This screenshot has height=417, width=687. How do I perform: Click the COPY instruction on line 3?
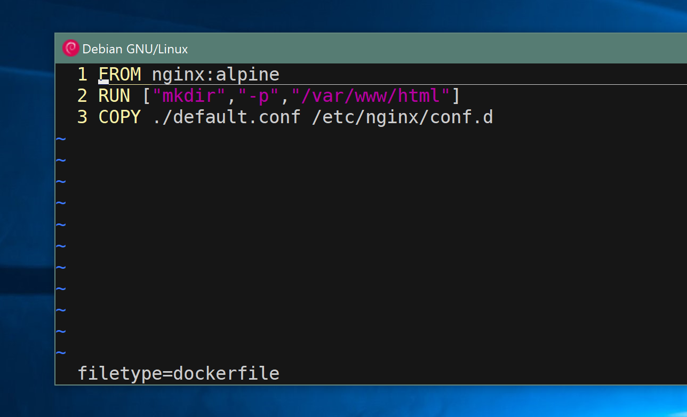[x=119, y=117]
